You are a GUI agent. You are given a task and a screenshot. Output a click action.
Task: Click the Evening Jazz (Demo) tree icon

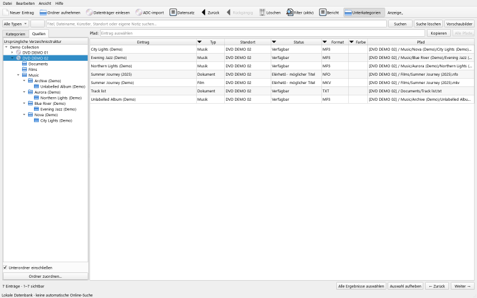tap(36, 109)
